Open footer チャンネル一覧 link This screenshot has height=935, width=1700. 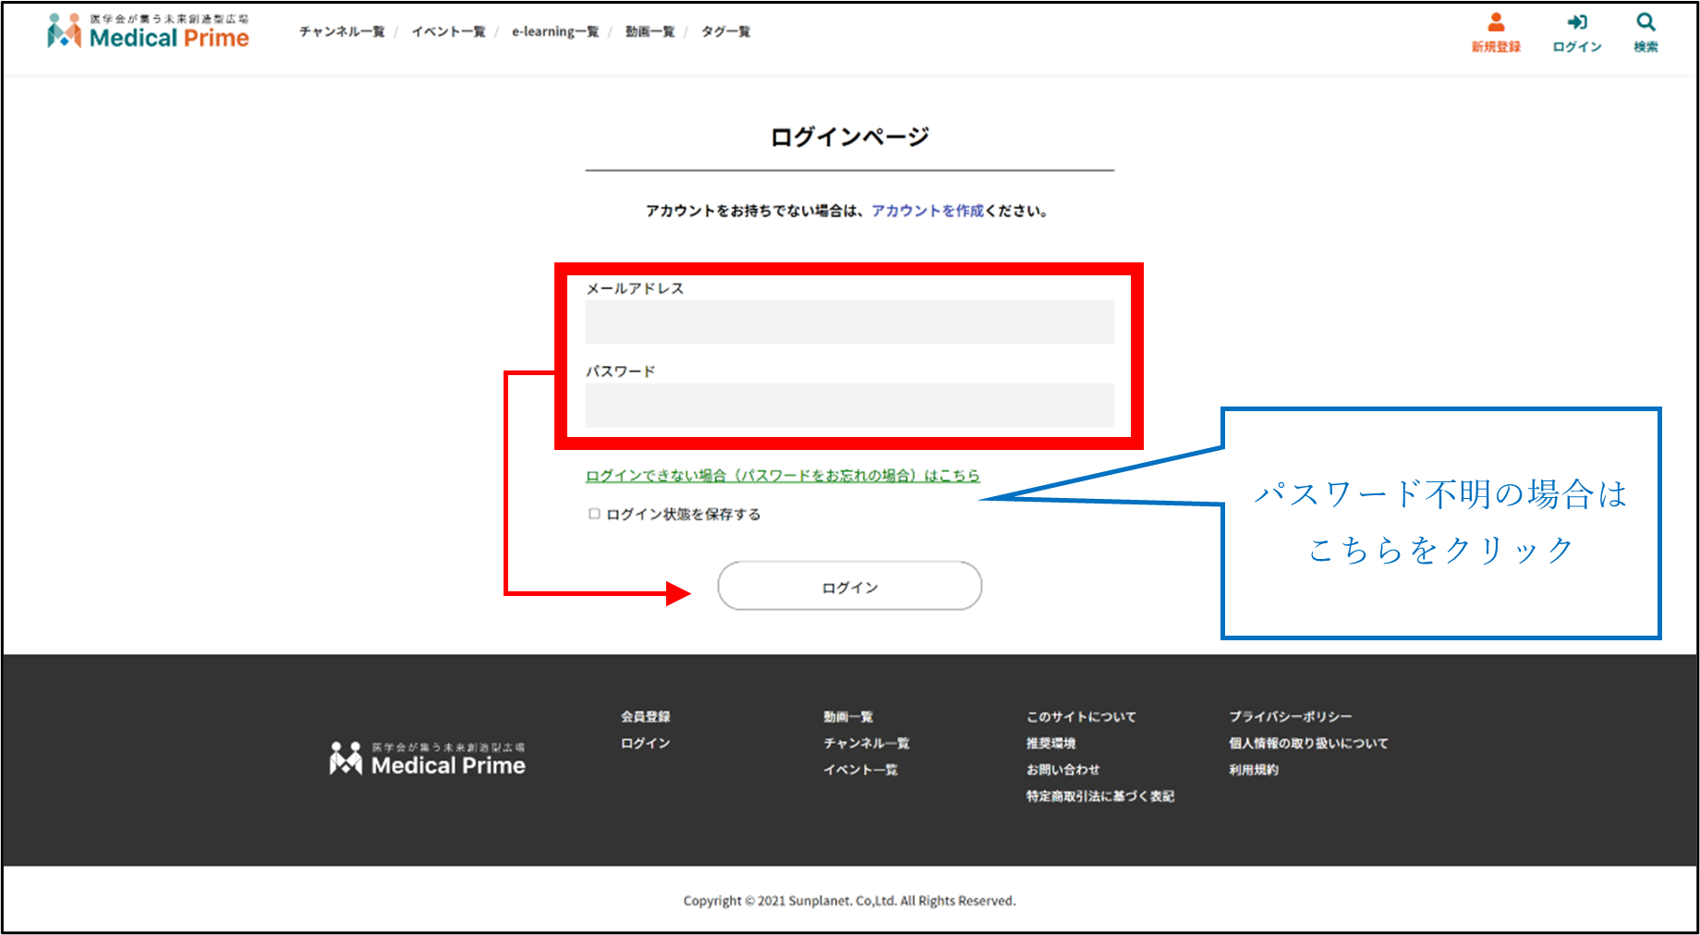point(866,743)
